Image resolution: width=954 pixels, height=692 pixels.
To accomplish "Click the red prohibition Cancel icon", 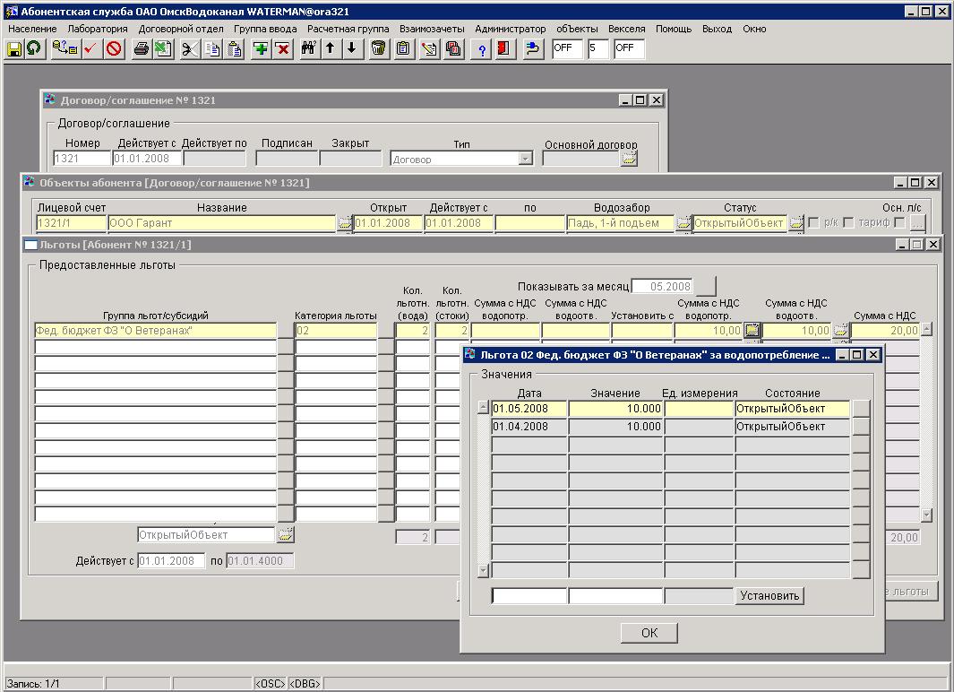I will (114, 49).
